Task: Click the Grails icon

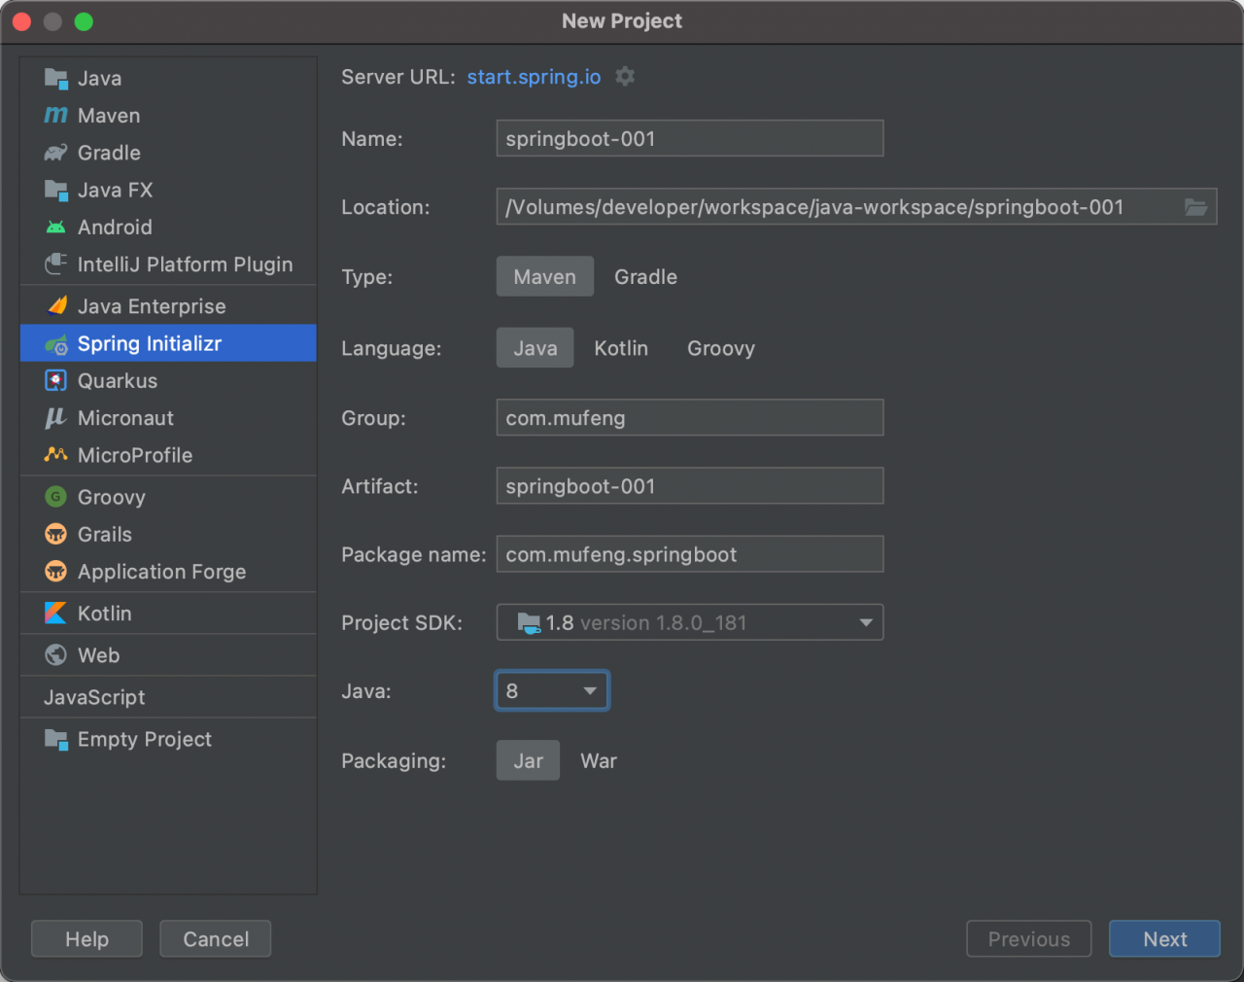Action: 56,535
